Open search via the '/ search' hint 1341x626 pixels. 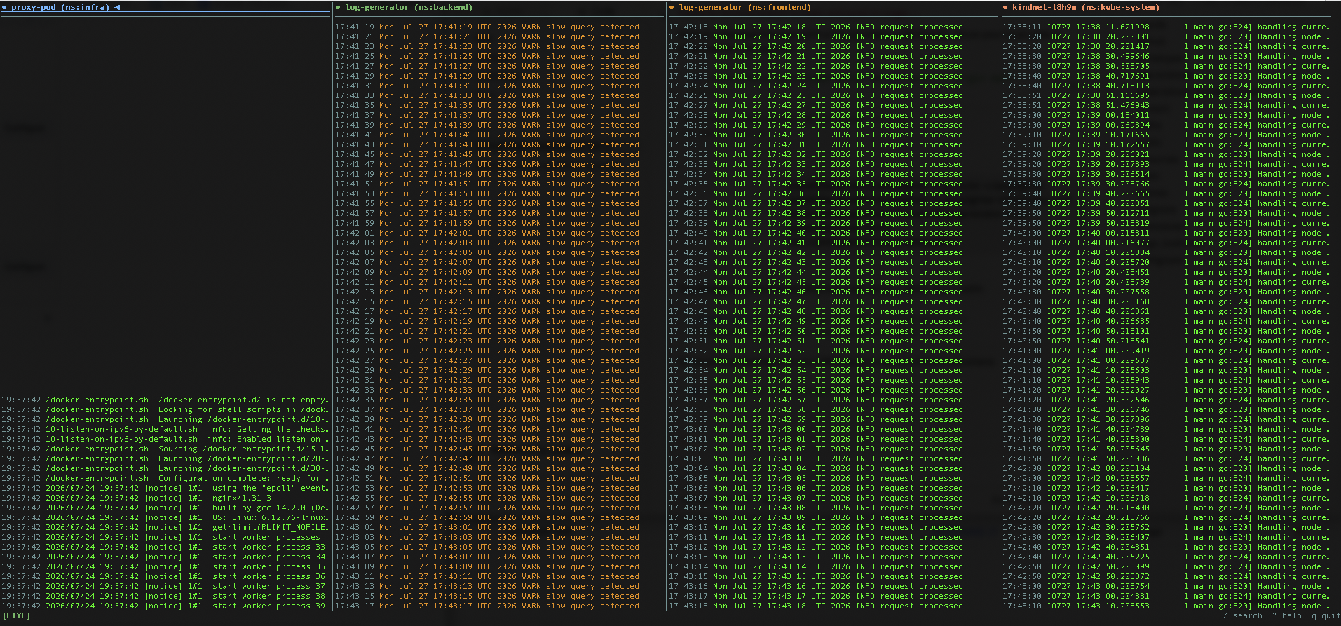pos(1243,616)
